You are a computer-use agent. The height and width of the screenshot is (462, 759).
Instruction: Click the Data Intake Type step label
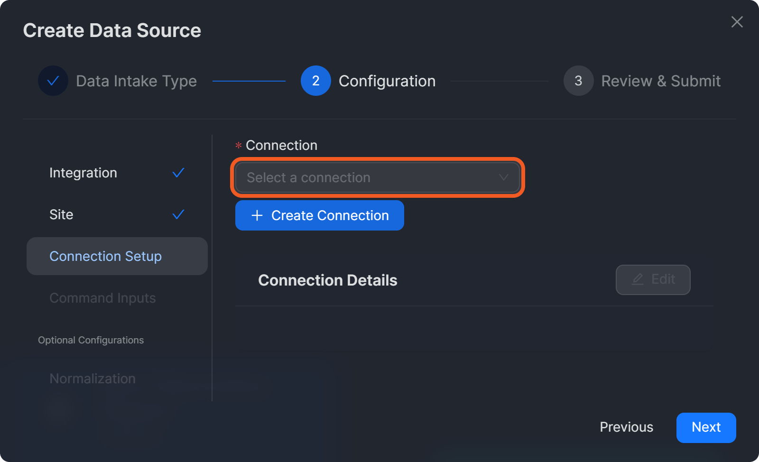pyautogui.click(x=136, y=81)
